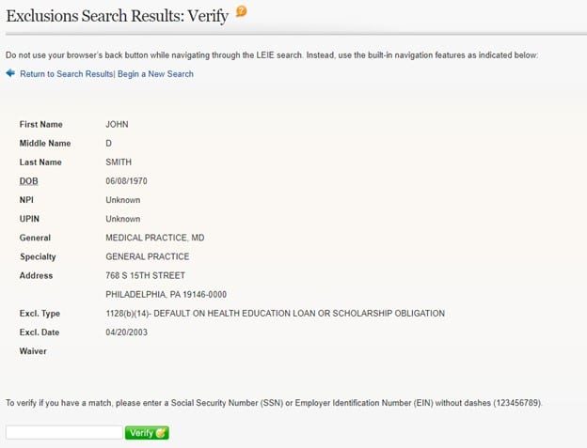Focus the SSN or EIN input field
Image resolution: width=587 pixels, height=448 pixels.
point(64,432)
